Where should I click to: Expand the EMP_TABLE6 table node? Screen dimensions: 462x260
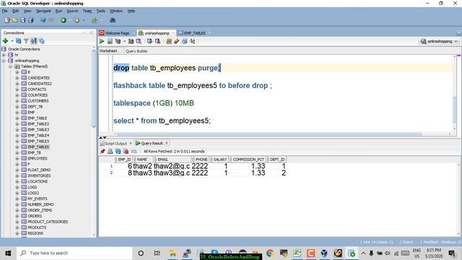click(17, 147)
